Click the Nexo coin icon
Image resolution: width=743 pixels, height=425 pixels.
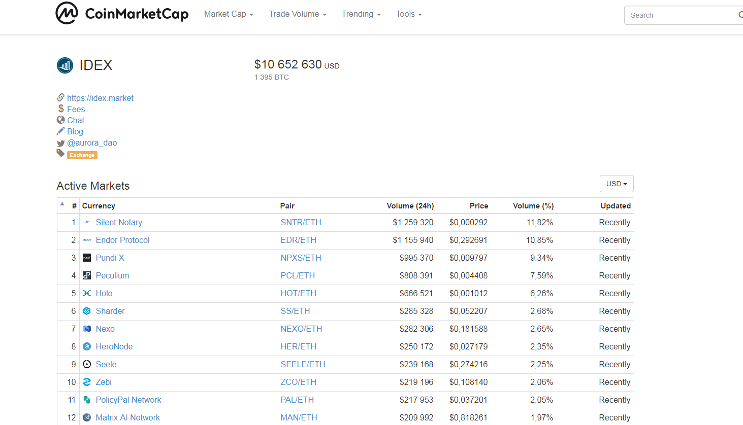pos(87,329)
